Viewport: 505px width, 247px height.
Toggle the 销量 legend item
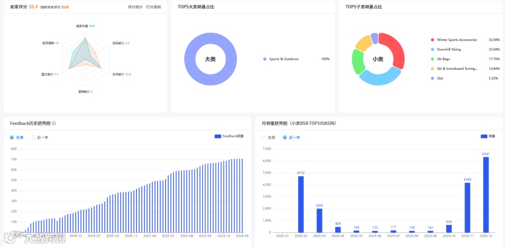click(488, 136)
